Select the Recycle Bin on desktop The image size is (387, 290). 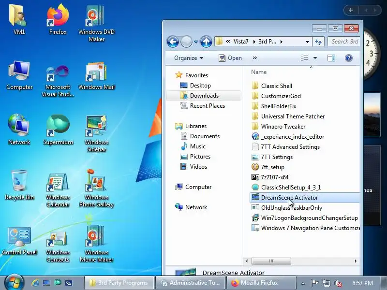click(x=19, y=185)
